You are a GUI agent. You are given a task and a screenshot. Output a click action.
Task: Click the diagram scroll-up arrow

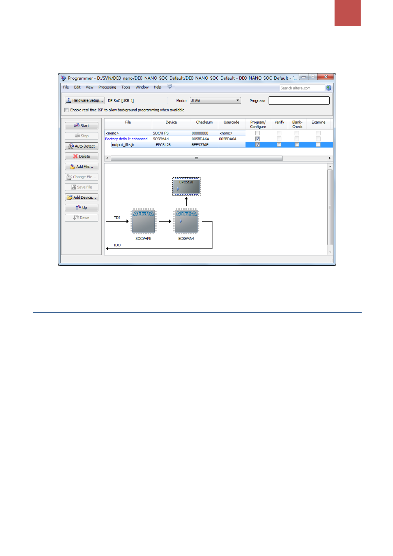coord(330,167)
